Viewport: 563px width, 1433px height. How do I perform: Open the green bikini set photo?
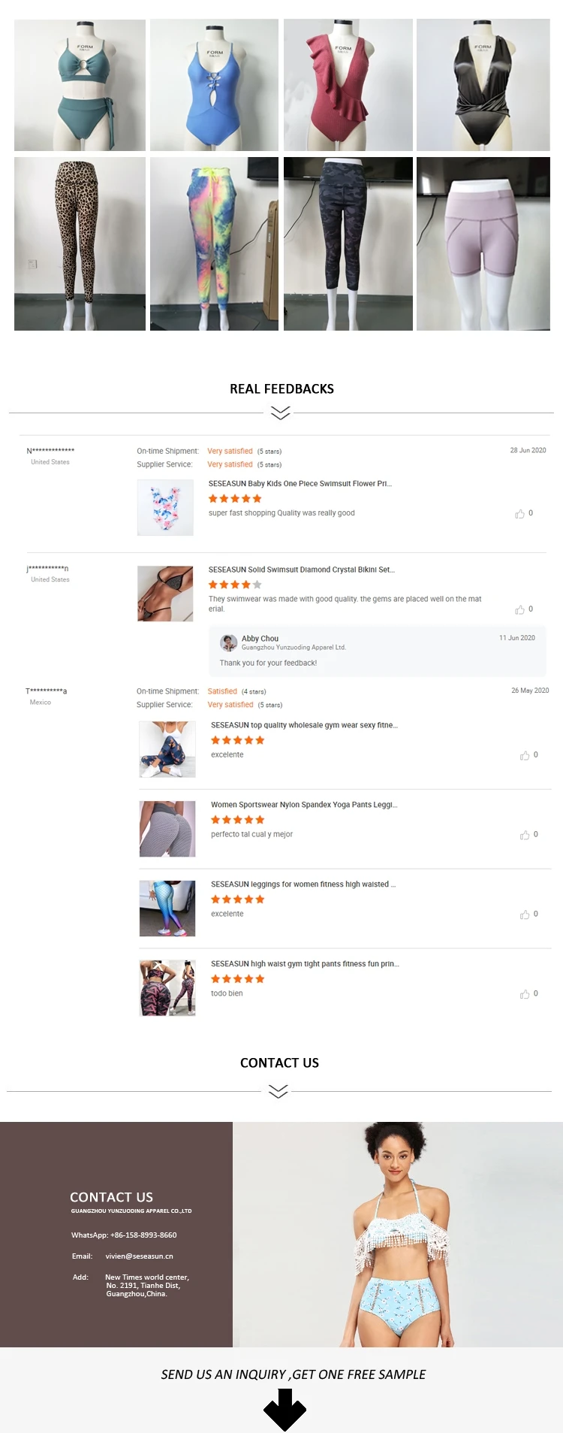pyautogui.click(x=80, y=85)
